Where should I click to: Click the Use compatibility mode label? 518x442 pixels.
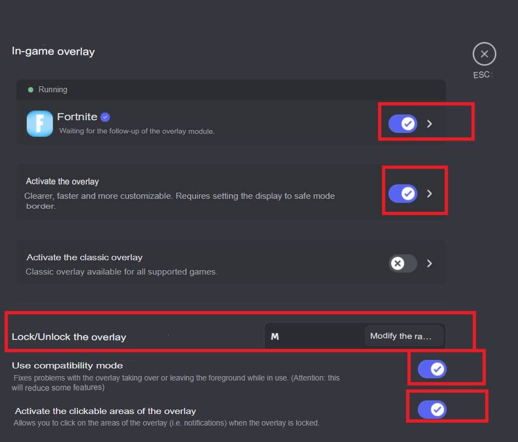67,366
